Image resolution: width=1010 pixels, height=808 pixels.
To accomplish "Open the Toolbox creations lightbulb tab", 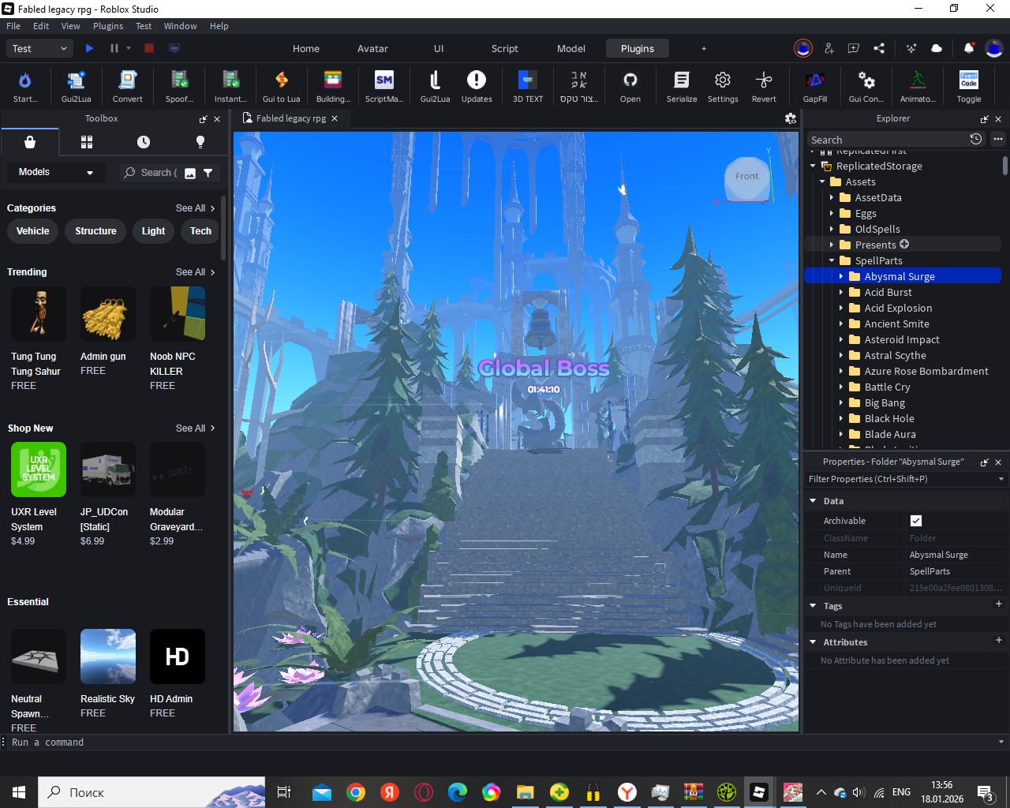I will click(200, 142).
